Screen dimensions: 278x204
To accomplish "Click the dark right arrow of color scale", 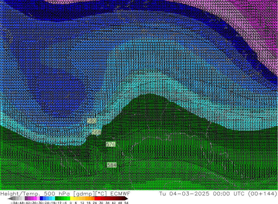I will pos(126,198).
